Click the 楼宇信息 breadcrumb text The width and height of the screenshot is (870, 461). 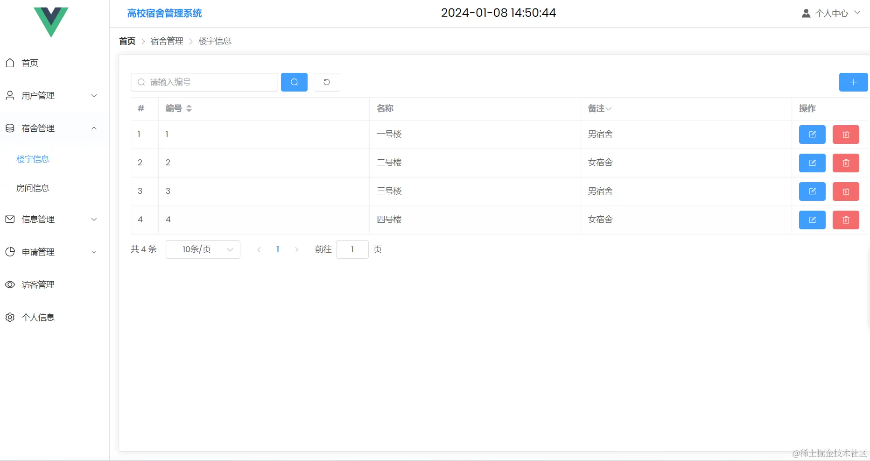click(215, 41)
